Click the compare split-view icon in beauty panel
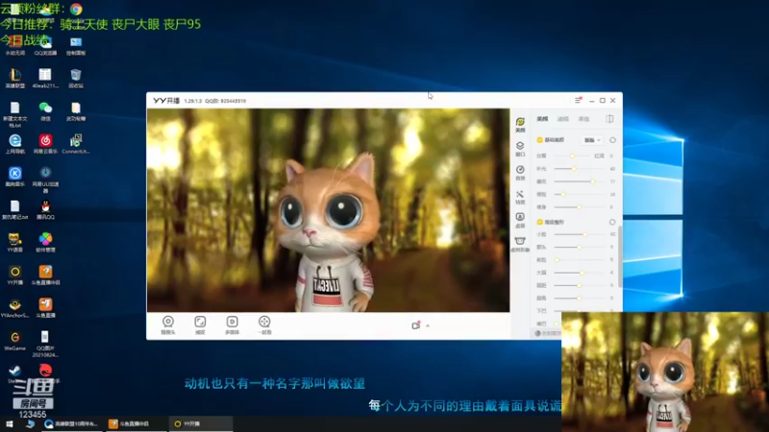The width and height of the screenshot is (769, 432). click(x=609, y=119)
